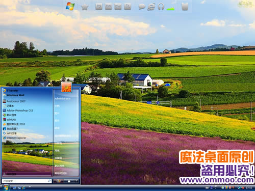Click the Restorator 2007 icon

pos(4,101)
